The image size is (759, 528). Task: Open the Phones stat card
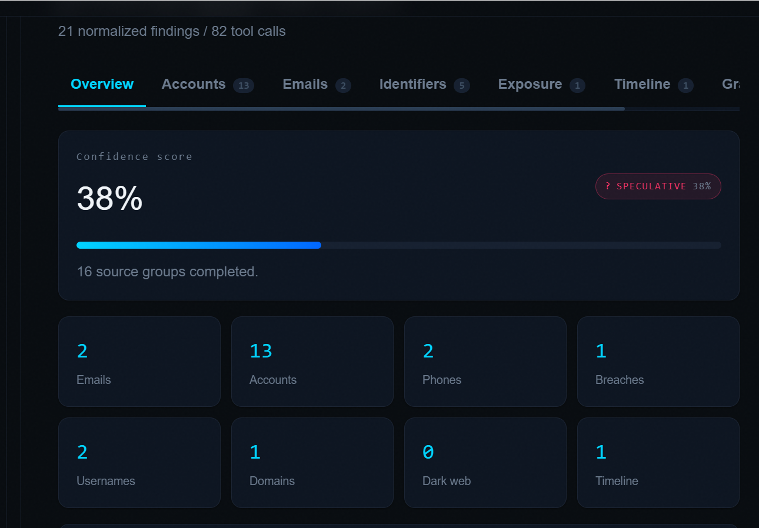pos(485,362)
